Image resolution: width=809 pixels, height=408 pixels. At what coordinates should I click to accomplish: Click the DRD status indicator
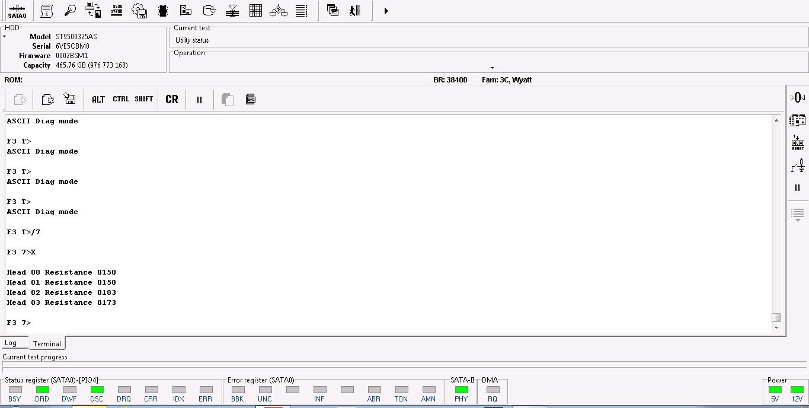43,390
